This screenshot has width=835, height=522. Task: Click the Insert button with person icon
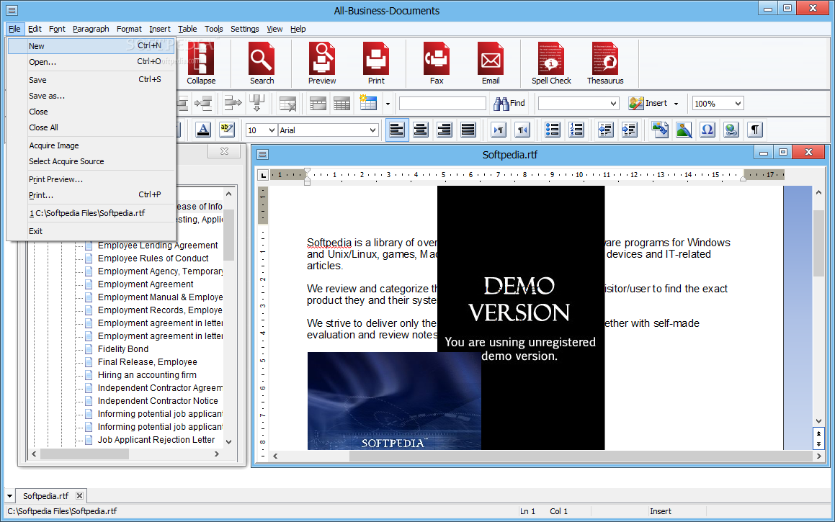point(648,103)
